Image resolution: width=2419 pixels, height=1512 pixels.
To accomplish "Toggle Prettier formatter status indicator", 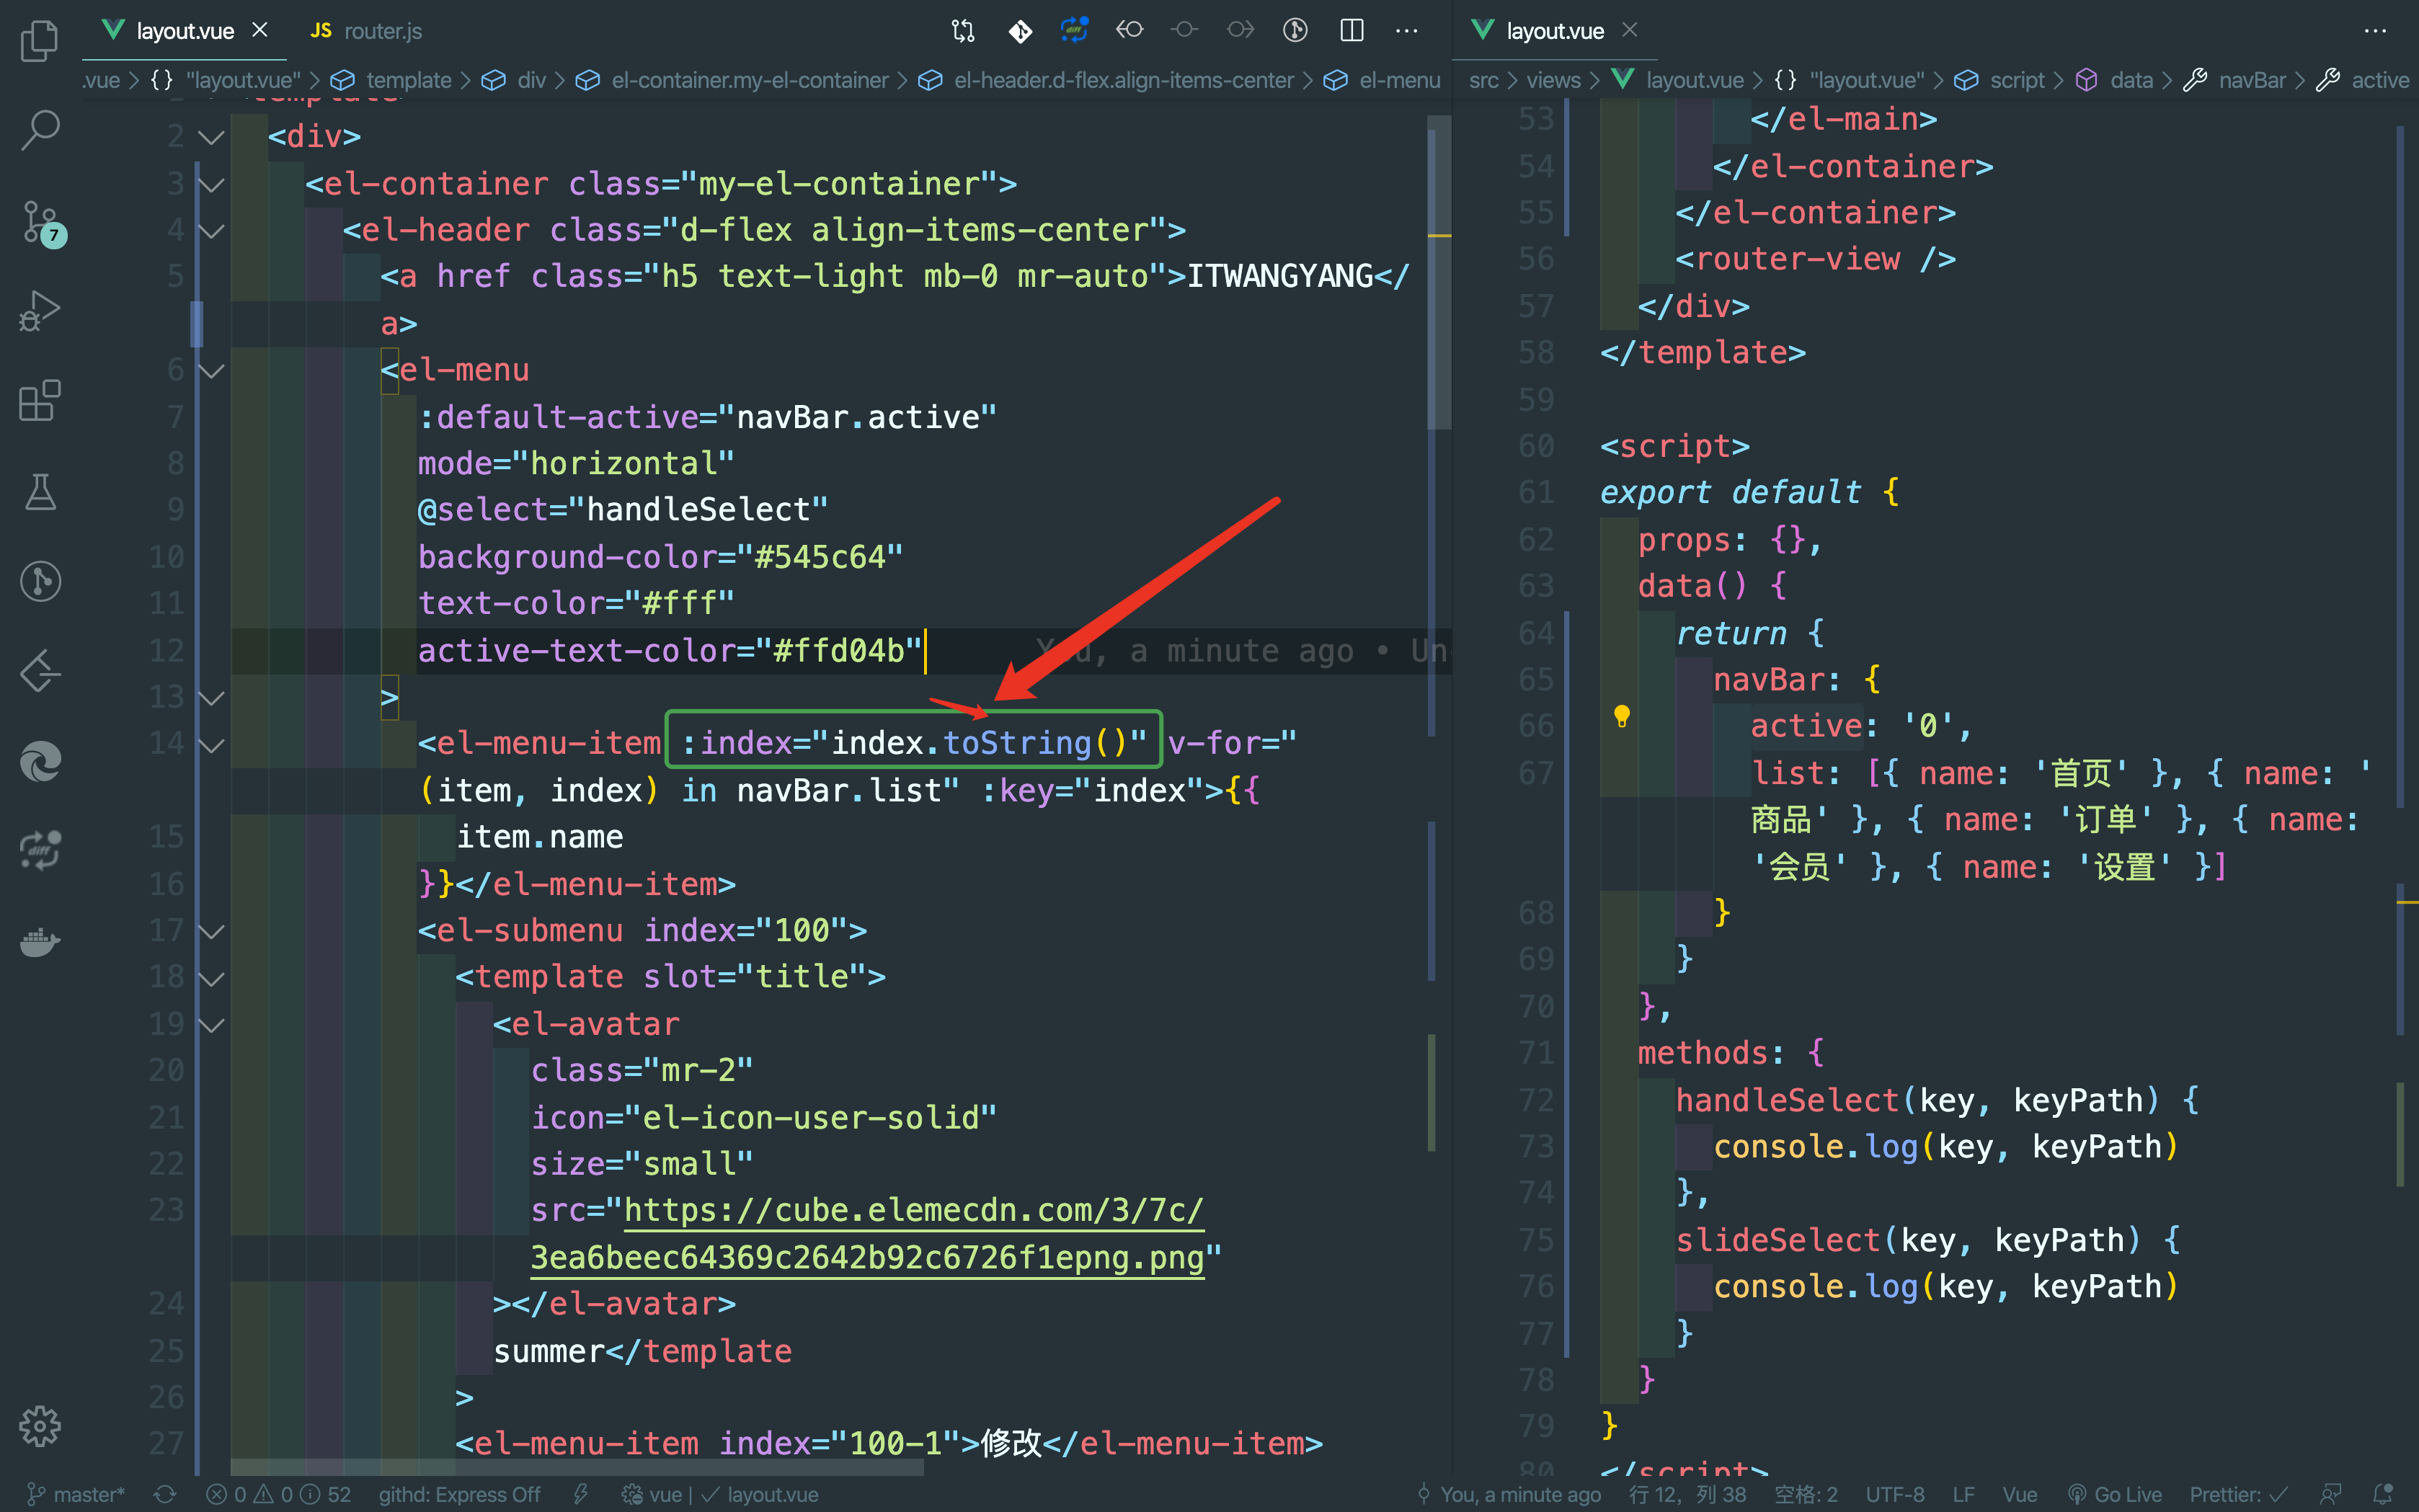I will tap(2237, 1494).
